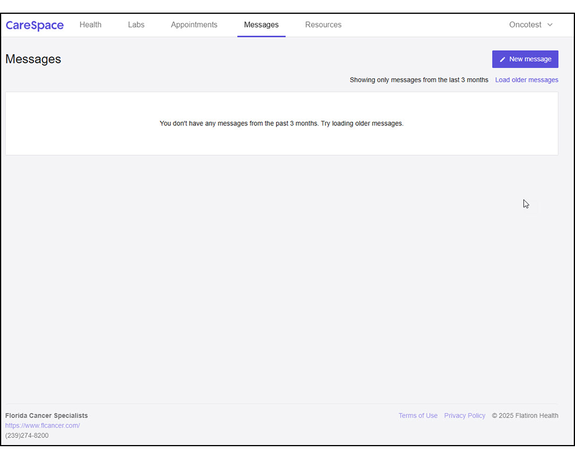
Task: Select the Messages tab
Action: point(261,25)
